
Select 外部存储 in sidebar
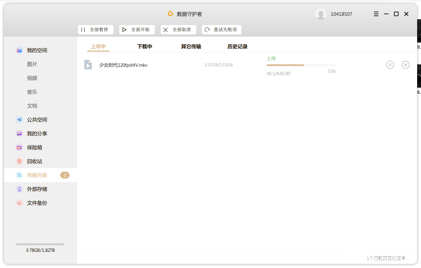(37, 189)
